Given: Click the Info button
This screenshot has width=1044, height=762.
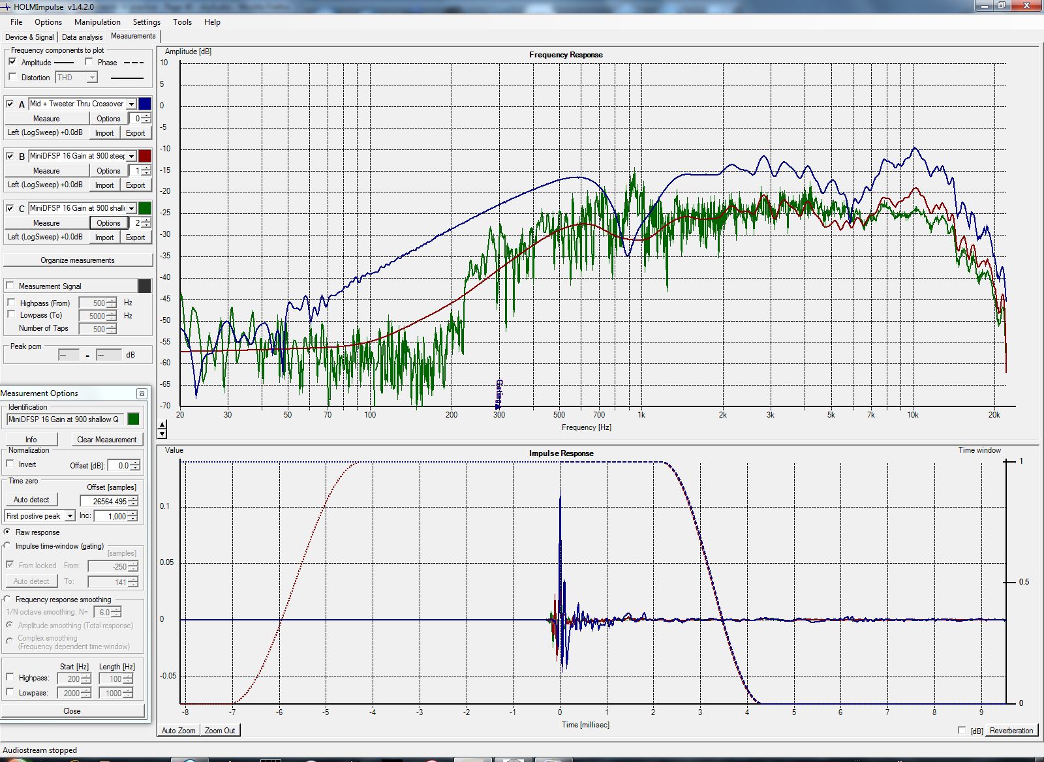Looking at the screenshot, I should tap(31, 440).
